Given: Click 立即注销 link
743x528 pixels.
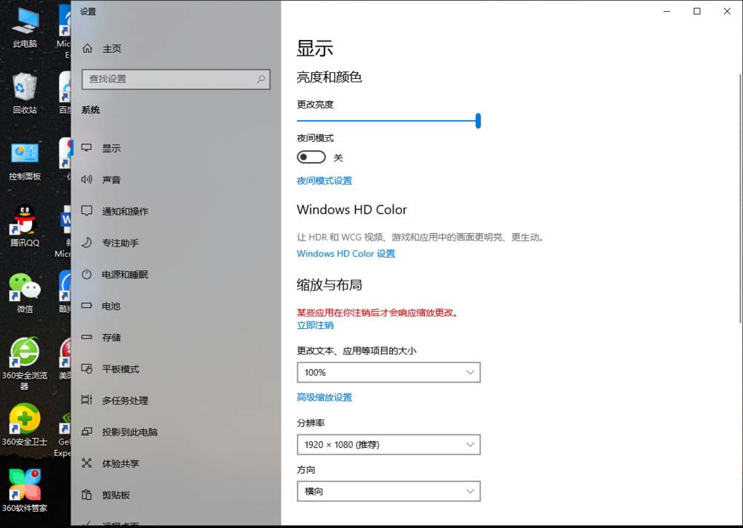Looking at the screenshot, I should click(315, 325).
